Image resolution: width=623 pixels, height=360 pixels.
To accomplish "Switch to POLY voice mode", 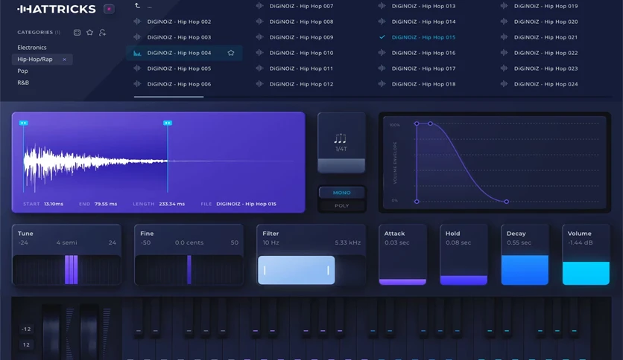I will [342, 206].
